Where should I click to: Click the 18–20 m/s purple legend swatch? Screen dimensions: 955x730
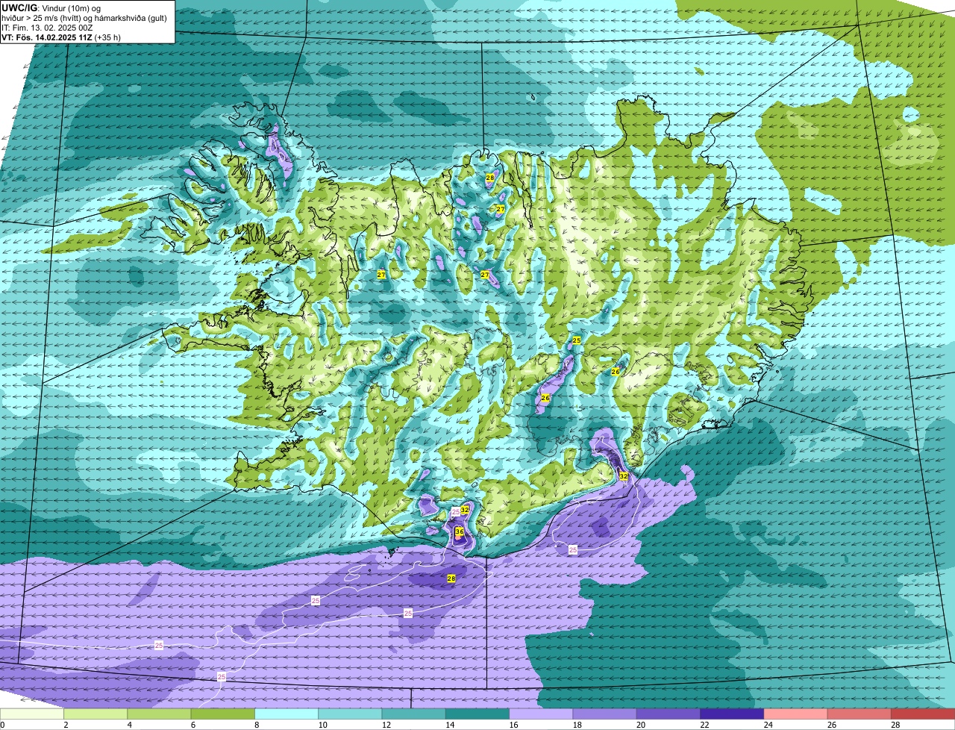point(605,714)
